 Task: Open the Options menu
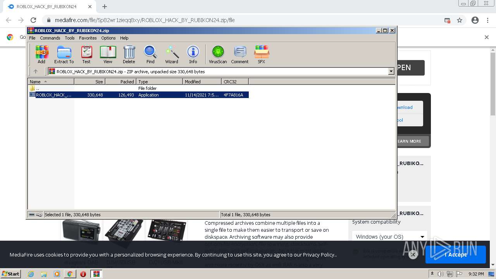[108, 38]
